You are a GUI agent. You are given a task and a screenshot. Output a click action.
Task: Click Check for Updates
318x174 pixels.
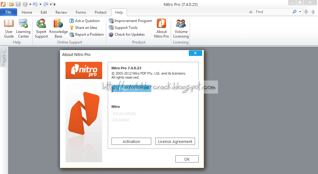click(127, 34)
